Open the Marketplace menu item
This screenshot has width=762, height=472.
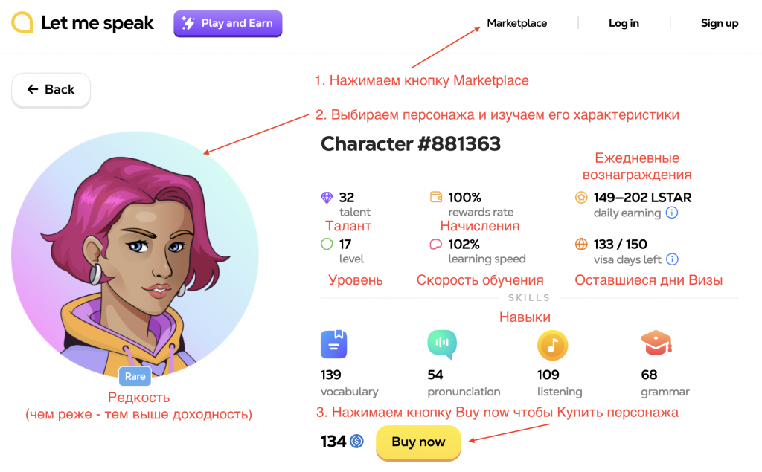point(516,23)
